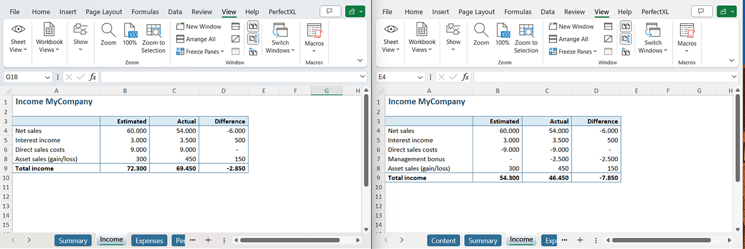Select Summary sheet tab in right window
This screenshot has height=249, width=745.
pos(483,240)
